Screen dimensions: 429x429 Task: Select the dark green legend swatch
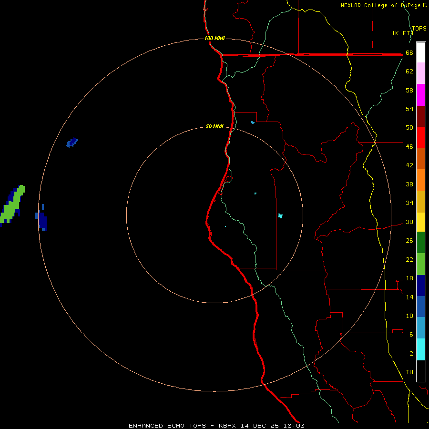tap(421, 242)
